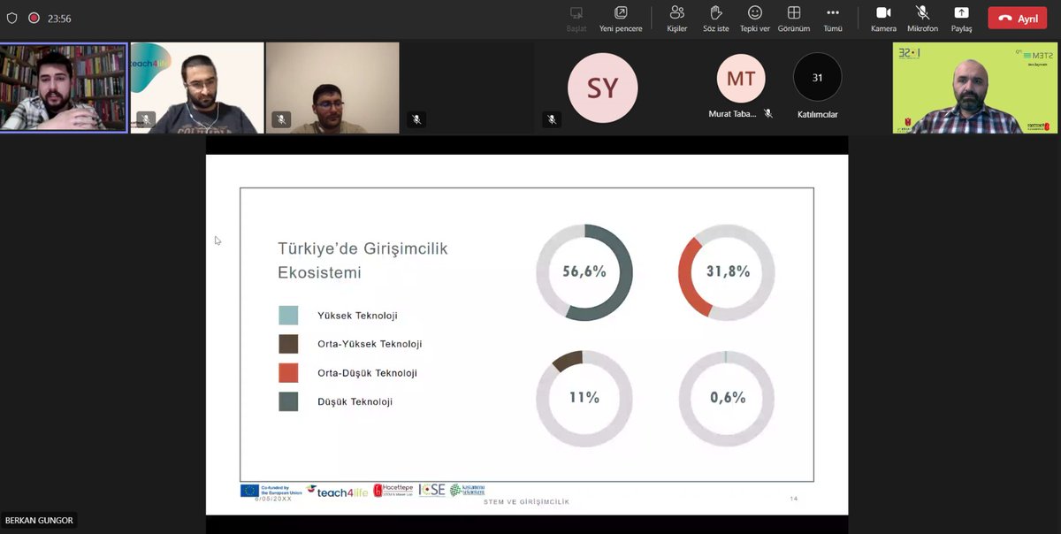
Task: Open the Tepki ver reactions flyout
Action: point(754,18)
